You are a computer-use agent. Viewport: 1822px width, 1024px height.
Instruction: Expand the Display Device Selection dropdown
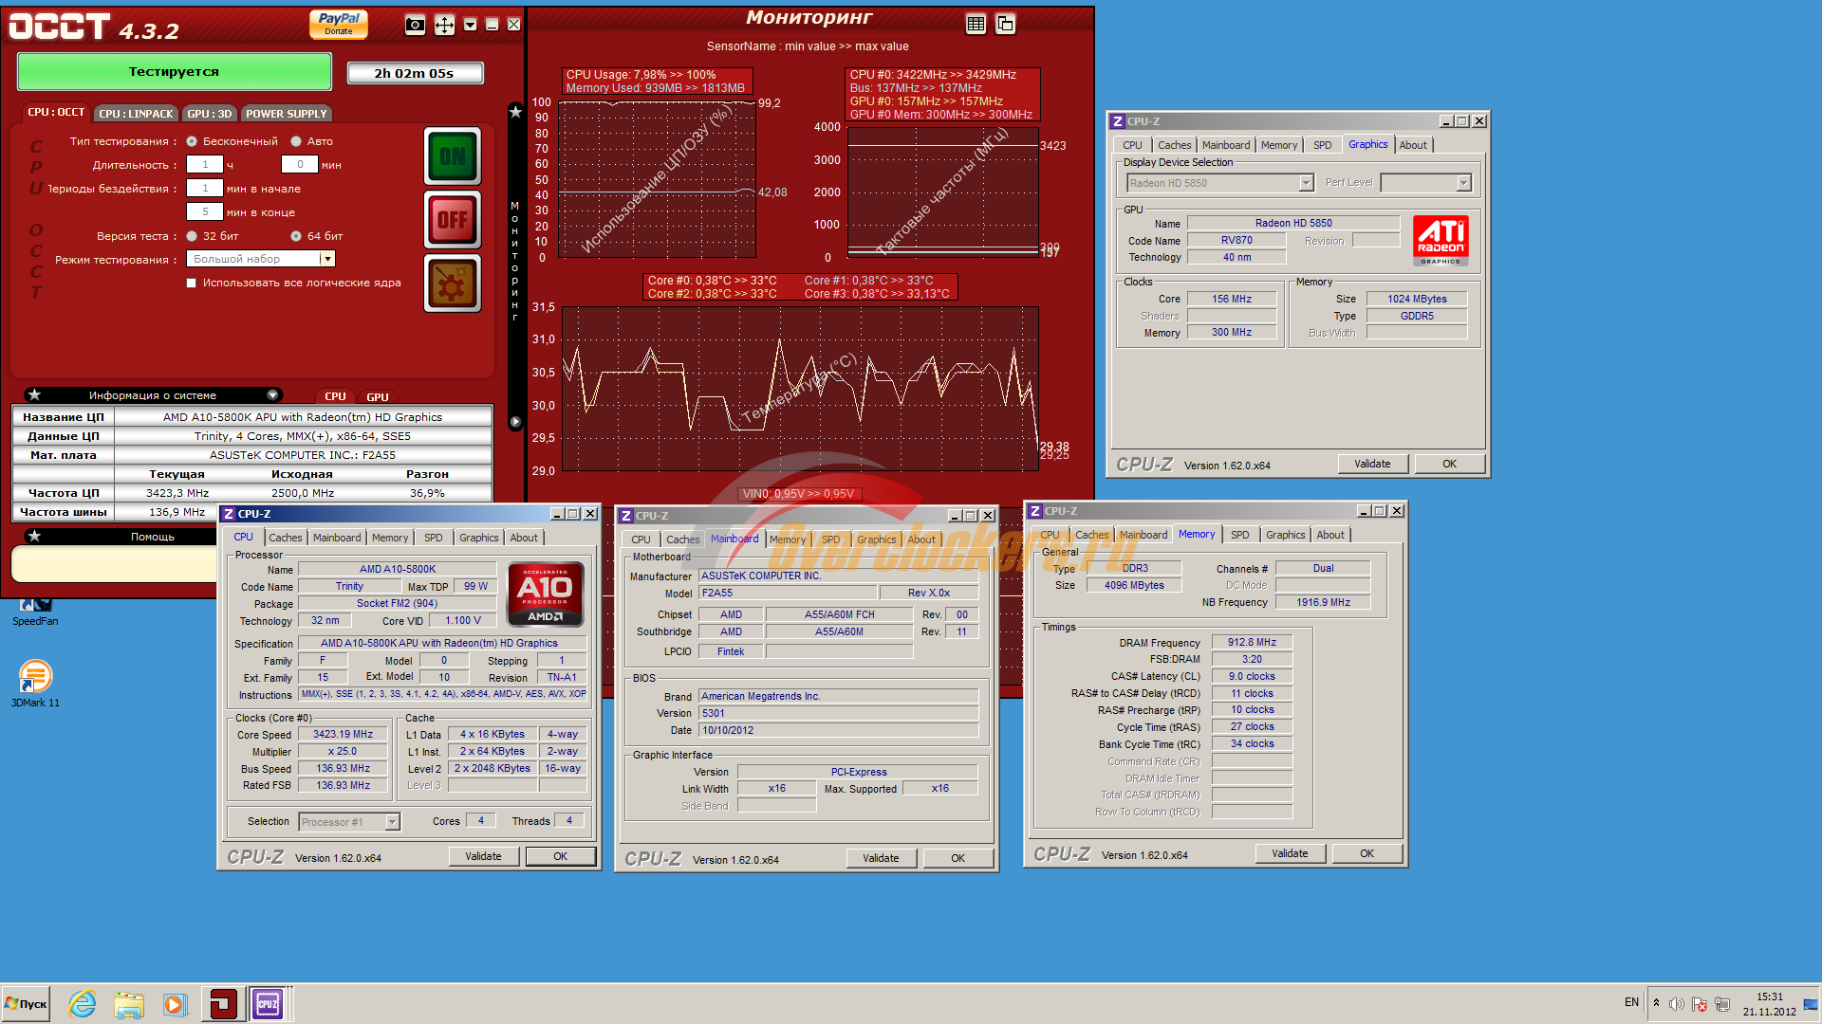[x=1306, y=183]
